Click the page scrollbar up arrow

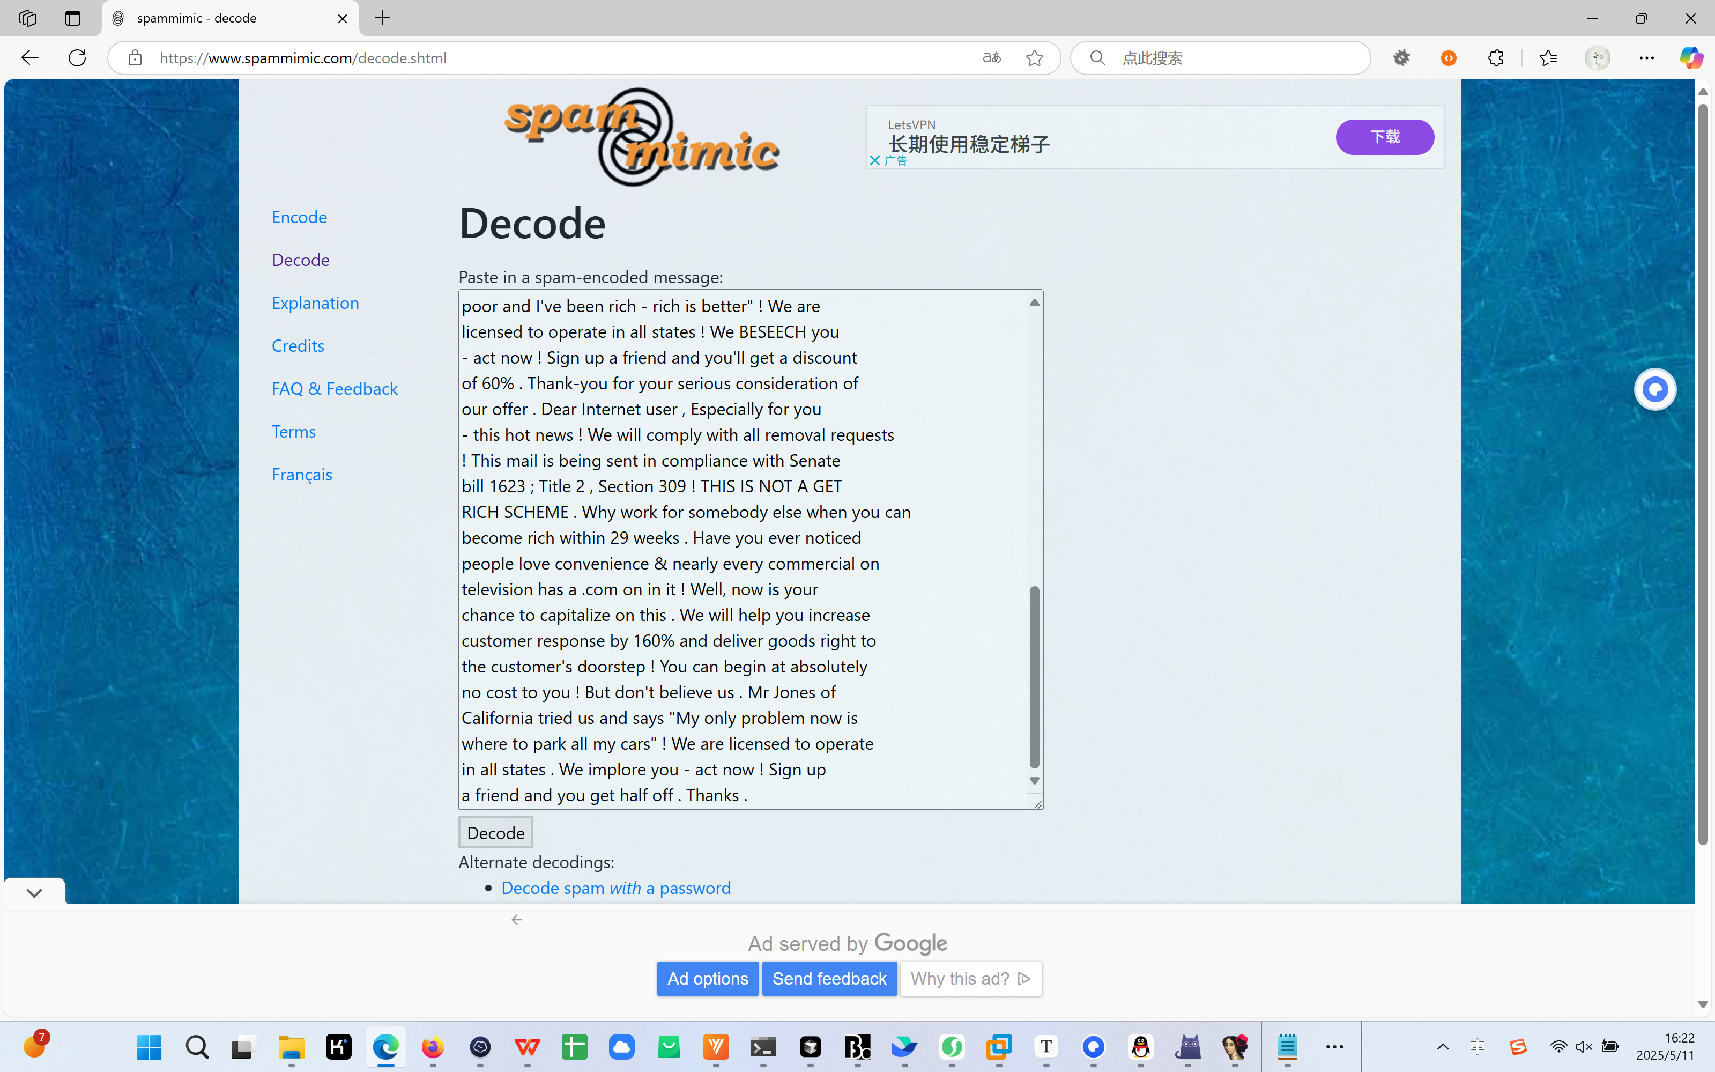[x=1703, y=92]
